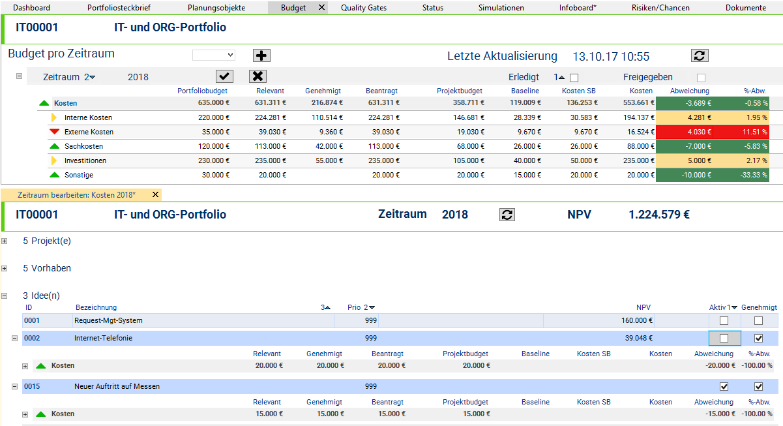Click the yellow triangle beside Interne Kosten

tap(55, 117)
